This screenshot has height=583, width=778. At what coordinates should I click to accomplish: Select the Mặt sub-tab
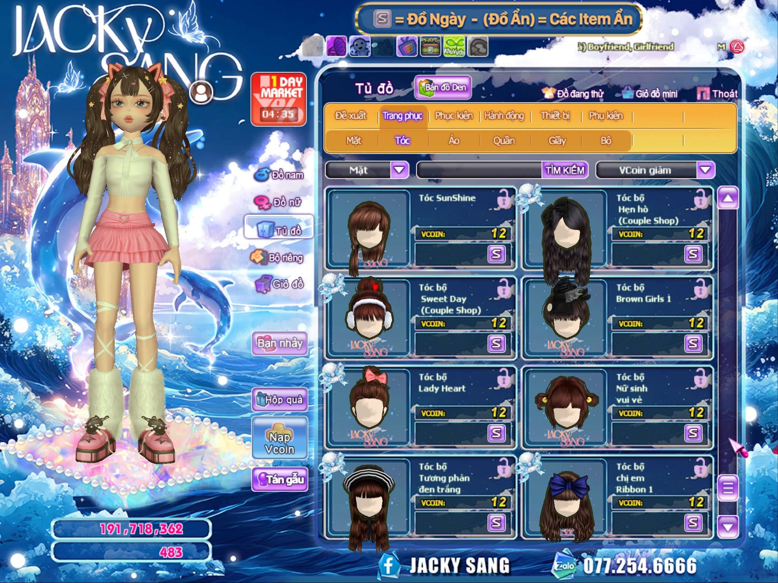point(354,141)
